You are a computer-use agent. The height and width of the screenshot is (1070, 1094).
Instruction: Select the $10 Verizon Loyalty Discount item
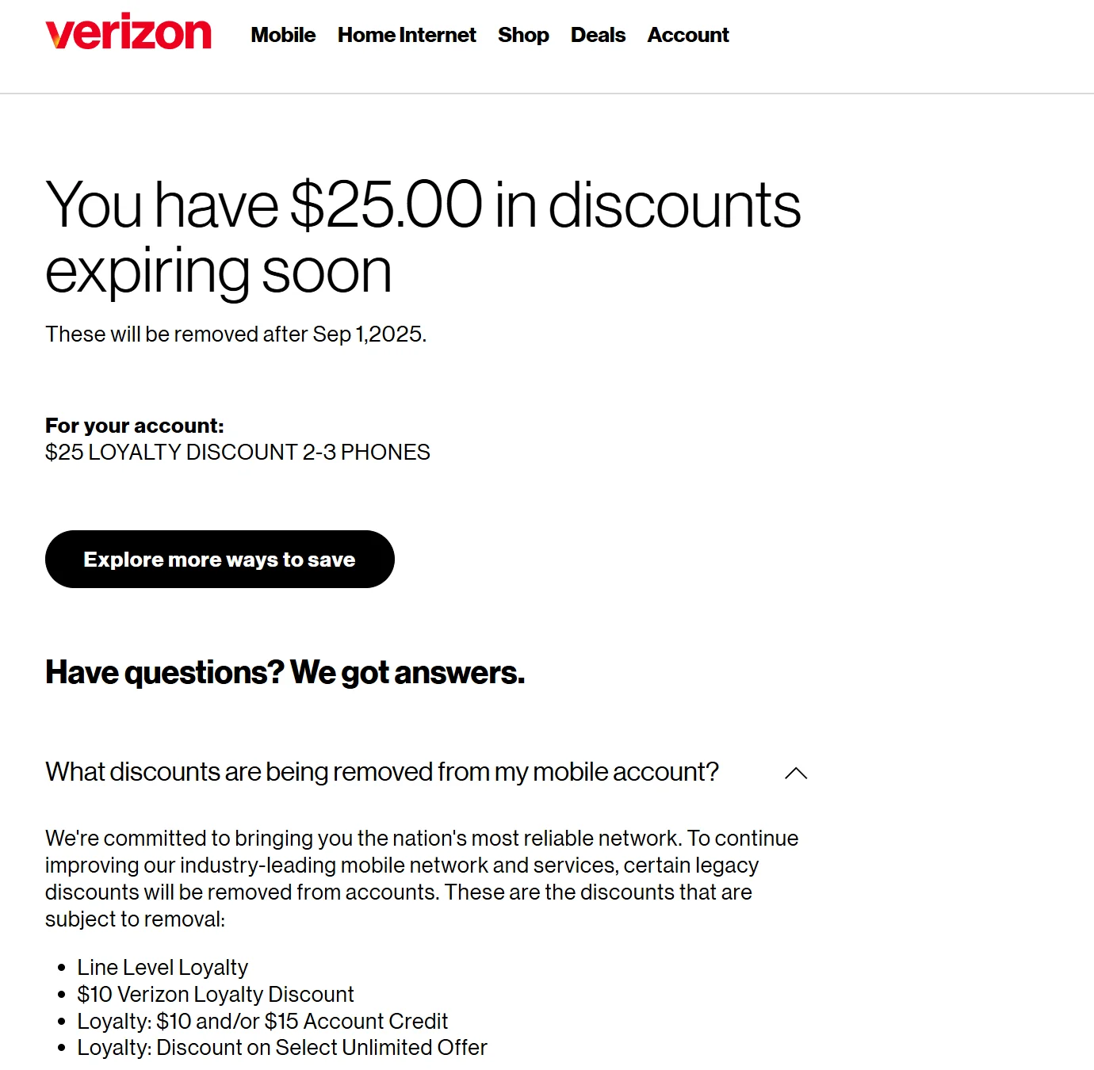(215, 994)
